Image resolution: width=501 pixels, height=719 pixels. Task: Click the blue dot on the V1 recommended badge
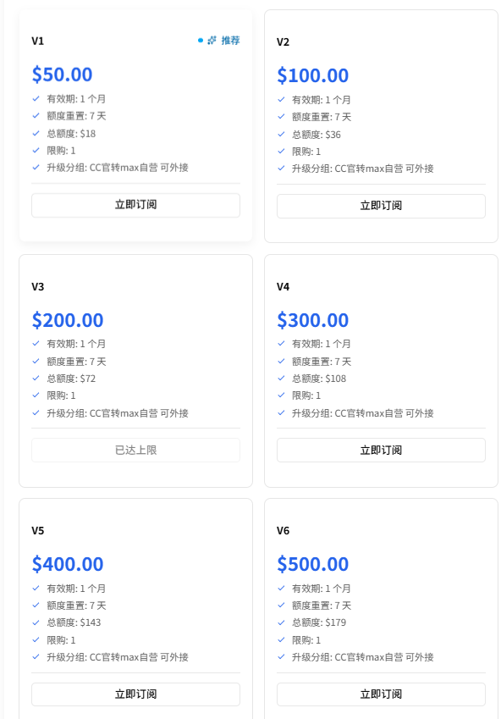click(x=201, y=41)
